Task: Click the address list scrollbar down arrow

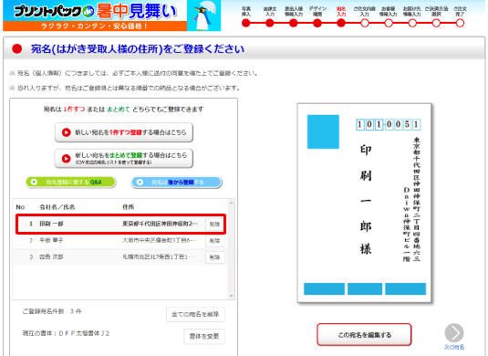Action: click(232, 296)
